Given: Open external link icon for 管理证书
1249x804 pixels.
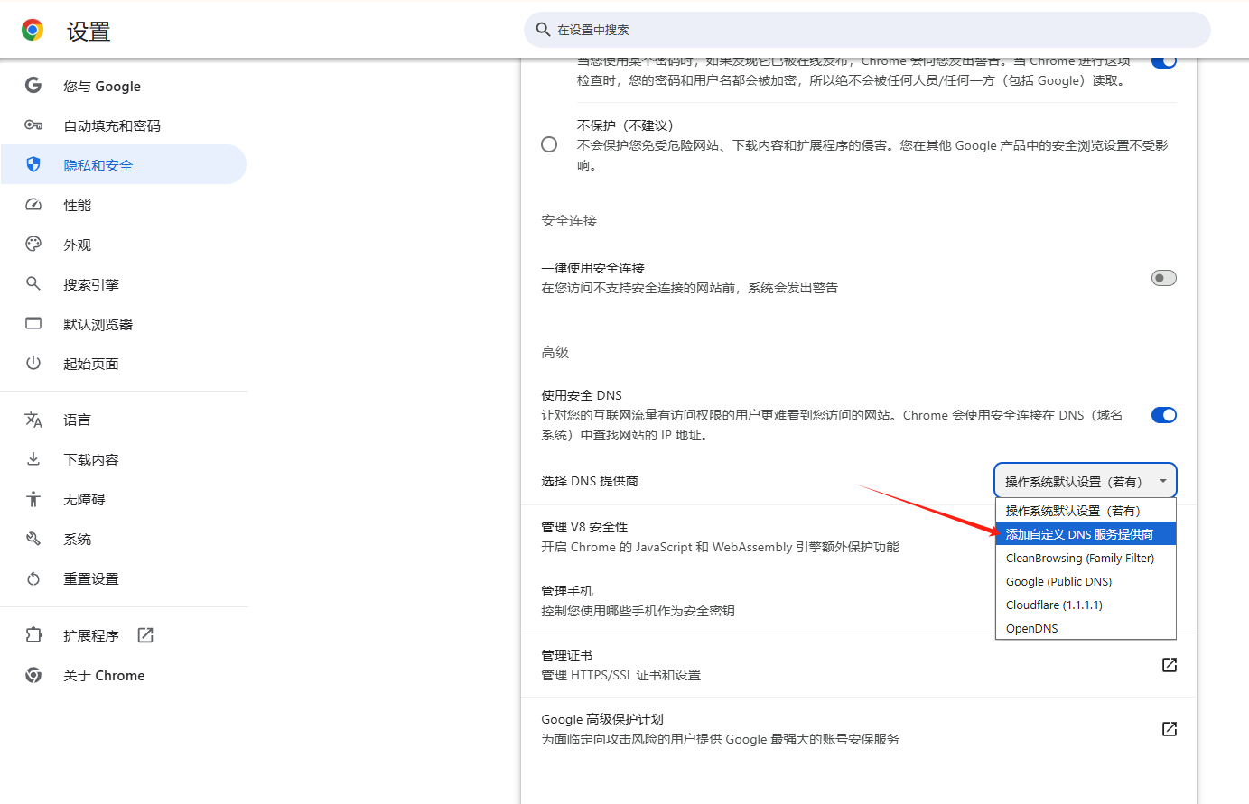Looking at the screenshot, I should (x=1170, y=665).
